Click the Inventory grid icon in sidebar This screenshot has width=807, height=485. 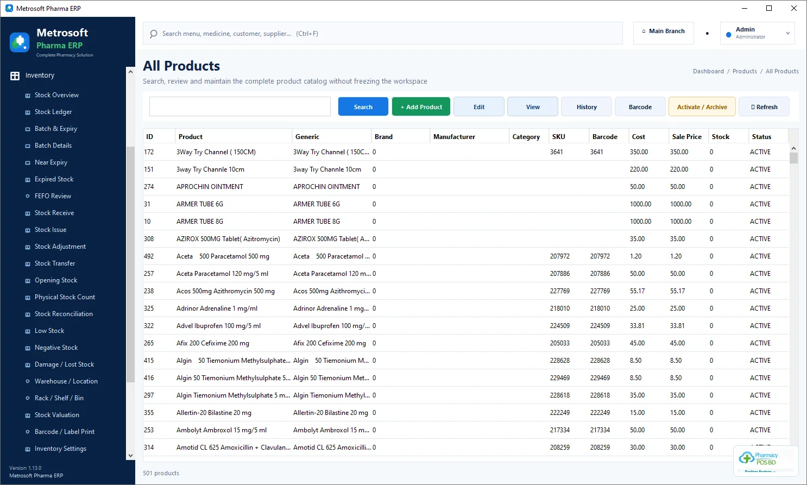[15, 76]
